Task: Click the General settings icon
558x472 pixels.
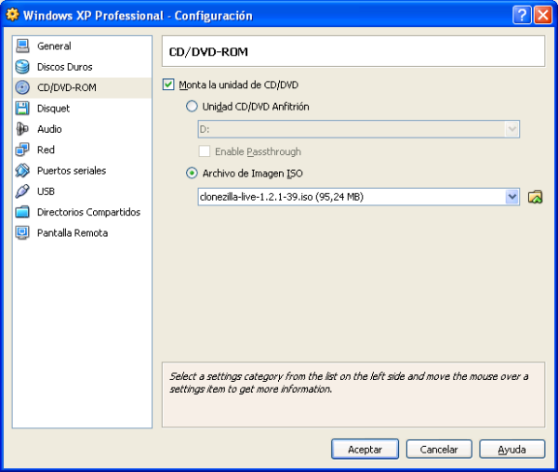Action: (x=22, y=46)
